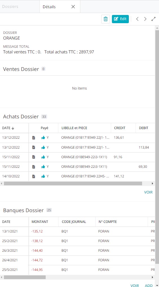
Task: Open document icon for 91,16 row
Action: (x=34, y=157)
